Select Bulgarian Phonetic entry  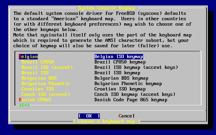coord(46,83)
